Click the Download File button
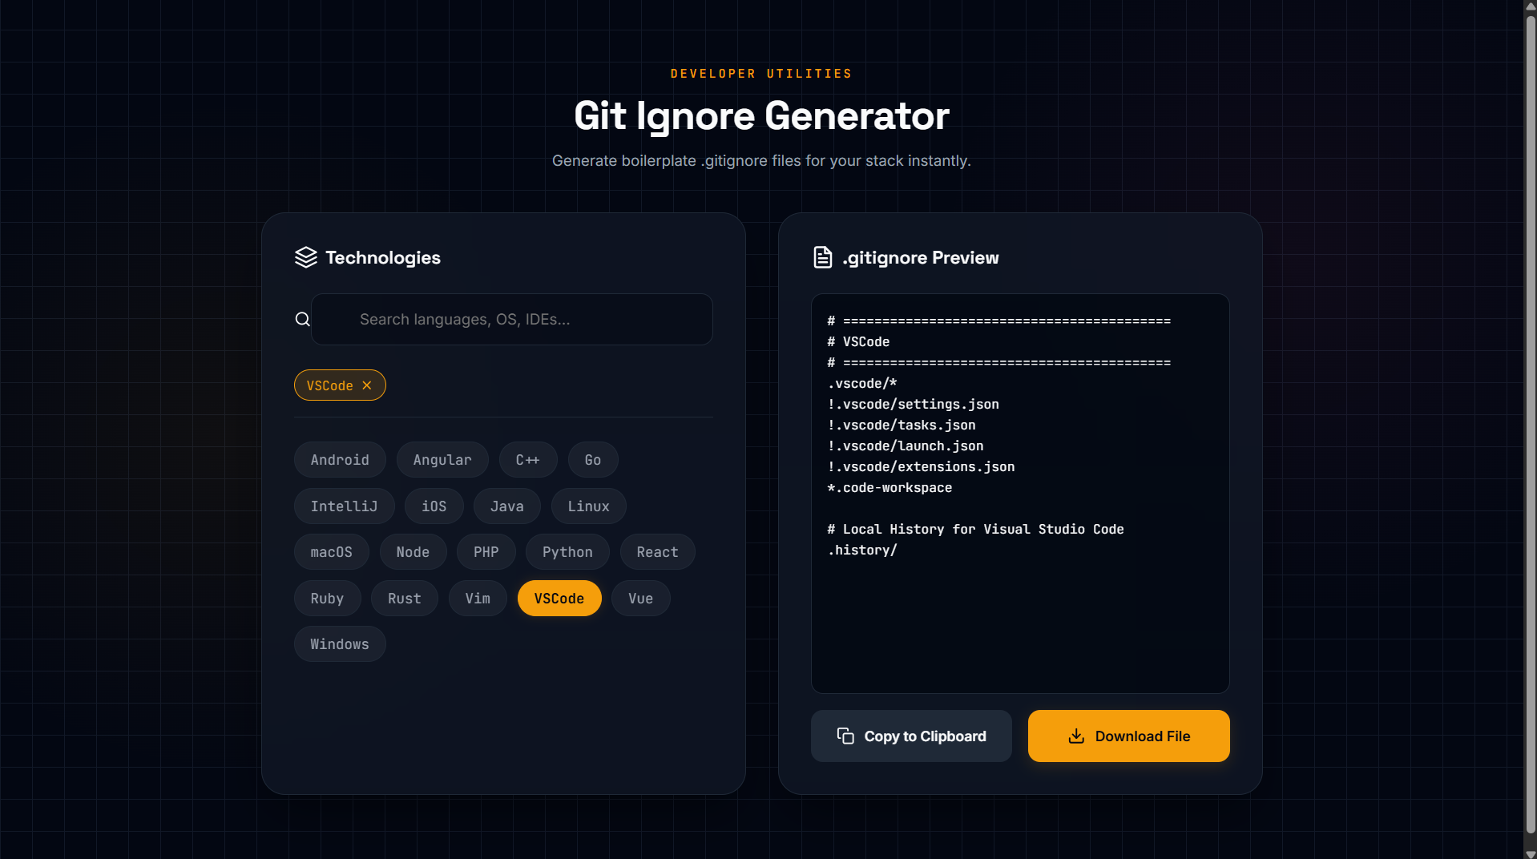The image size is (1537, 859). click(x=1128, y=736)
